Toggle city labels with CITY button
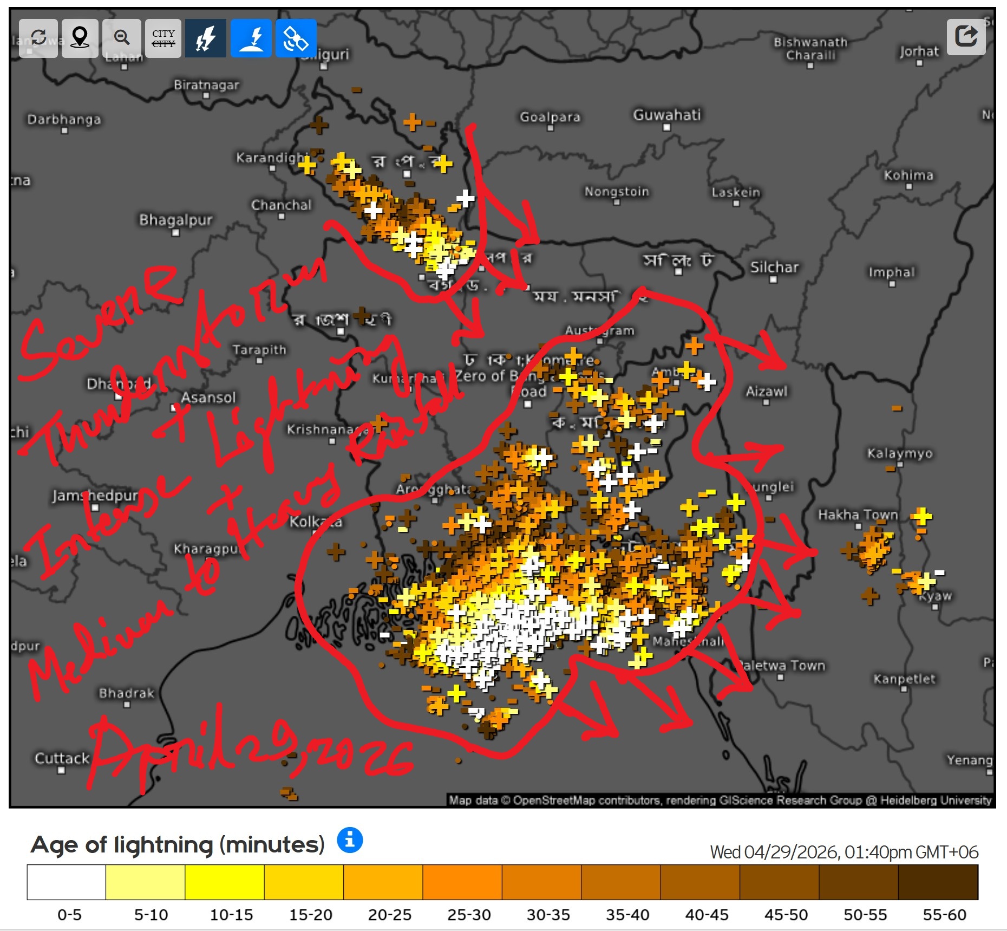This screenshot has width=1007, height=931. [163, 38]
